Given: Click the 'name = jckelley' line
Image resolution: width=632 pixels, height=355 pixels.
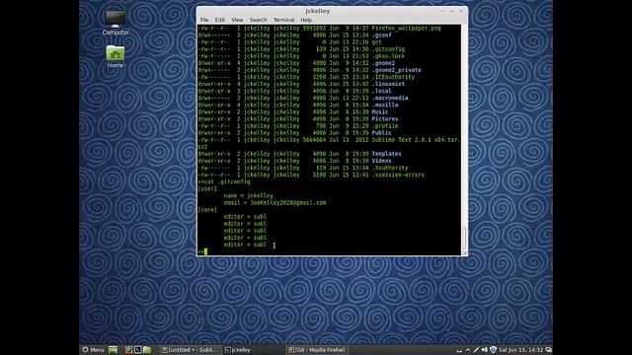Looking at the screenshot, I should click(x=248, y=195).
